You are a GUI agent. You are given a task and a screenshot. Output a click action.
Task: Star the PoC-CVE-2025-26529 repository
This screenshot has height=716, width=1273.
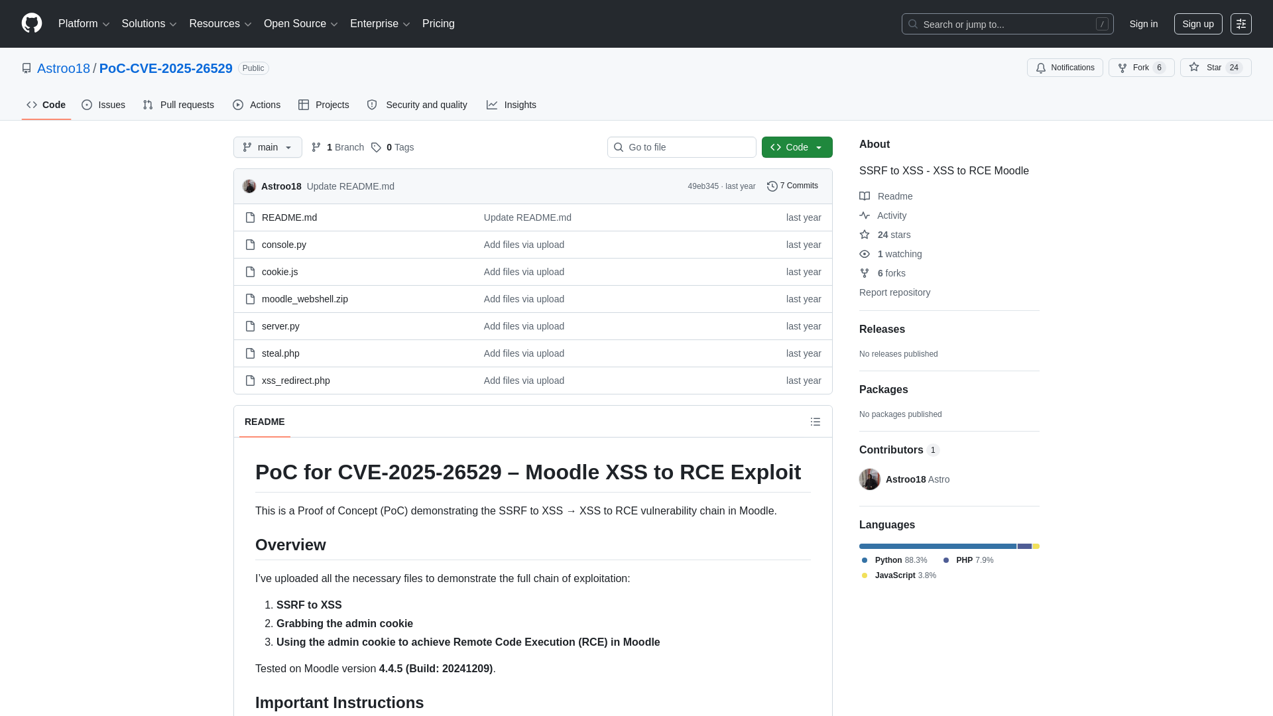tap(1215, 68)
